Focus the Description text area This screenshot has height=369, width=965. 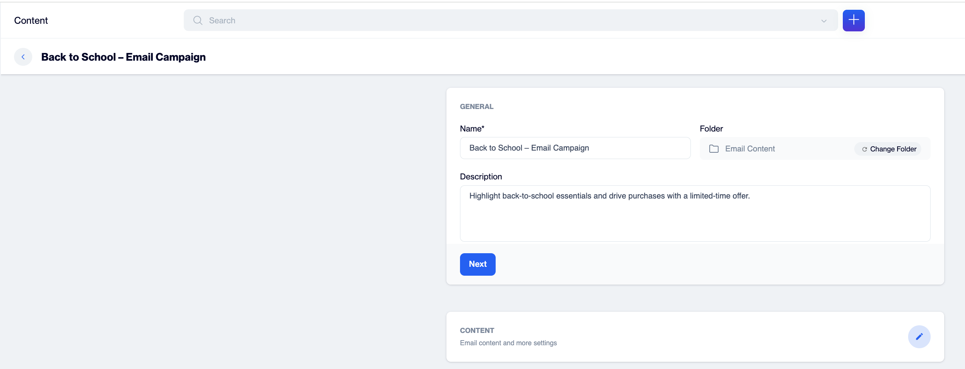click(x=695, y=213)
